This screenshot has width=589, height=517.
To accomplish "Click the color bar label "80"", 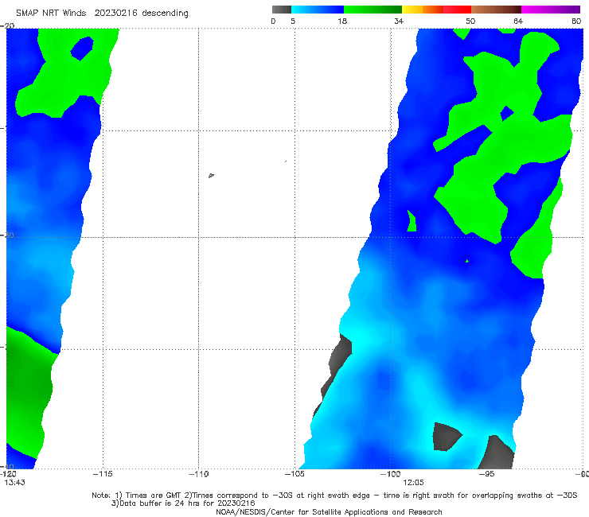I will pyautogui.click(x=576, y=21).
